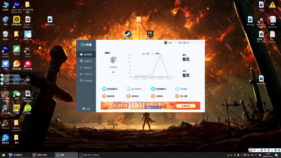Image resolution: width=281 pixels, height=158 pixels.
Task: Click the 开通会员 membership link
Action: tap(184, 43)
